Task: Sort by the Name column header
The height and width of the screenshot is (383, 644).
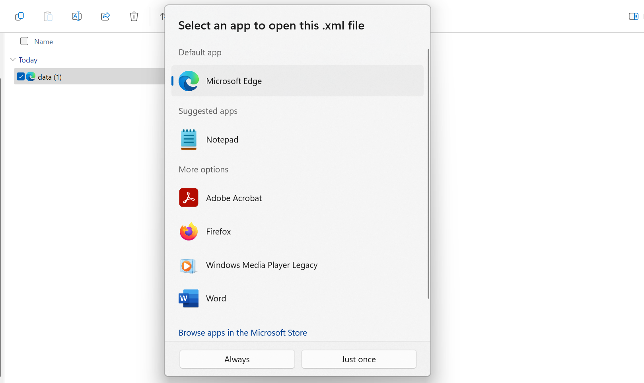Action: (x=43, y=42)
